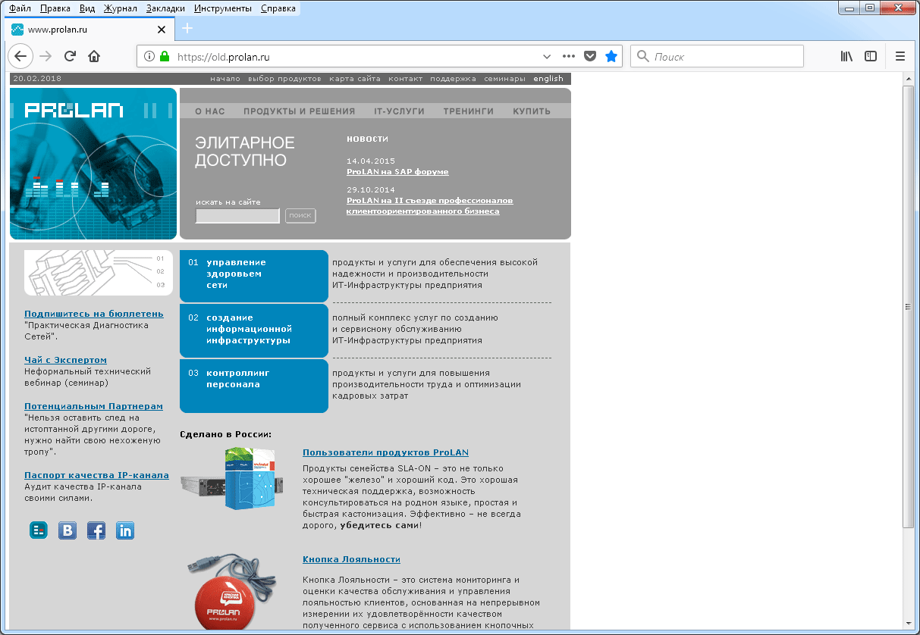
Task: Open the VK social network icon
Action: point(68,530)
